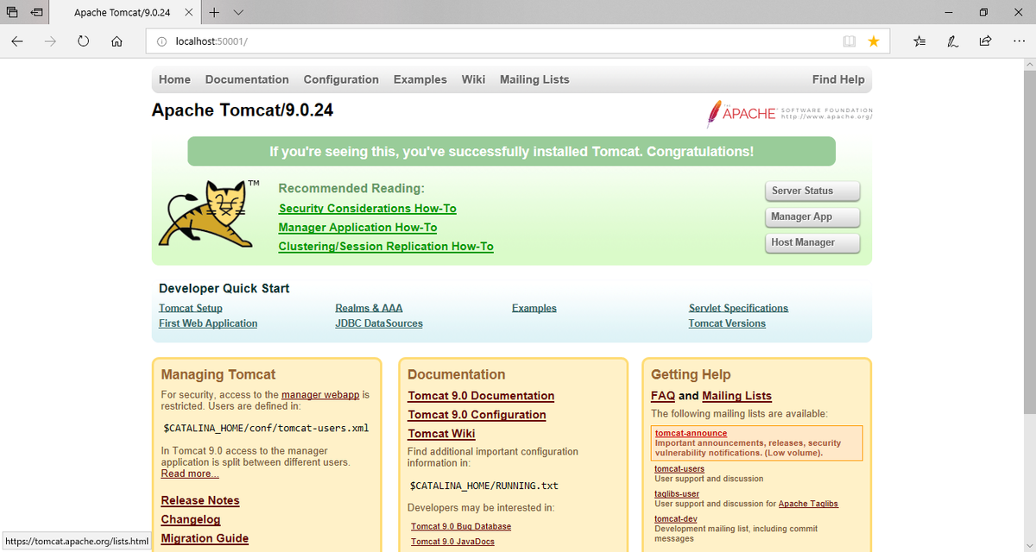The width and height of the screenshot is (1036, 552).
Task: Click the Read more... link
Action: click(190, 474)
